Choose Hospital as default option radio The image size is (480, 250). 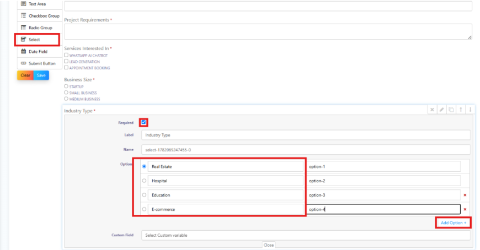coord(144,181)
